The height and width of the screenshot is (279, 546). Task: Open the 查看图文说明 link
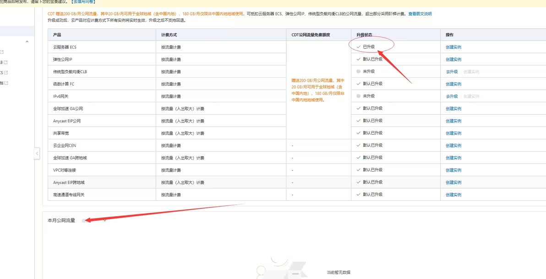pyautogui.click(x=420, y=14)
